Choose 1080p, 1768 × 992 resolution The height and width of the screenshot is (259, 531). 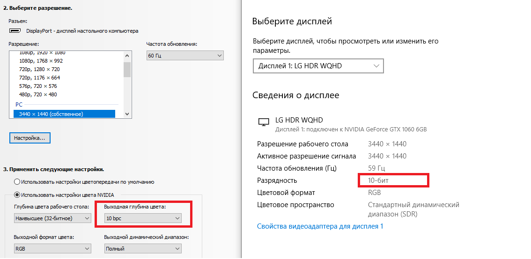tap(41, 61)
